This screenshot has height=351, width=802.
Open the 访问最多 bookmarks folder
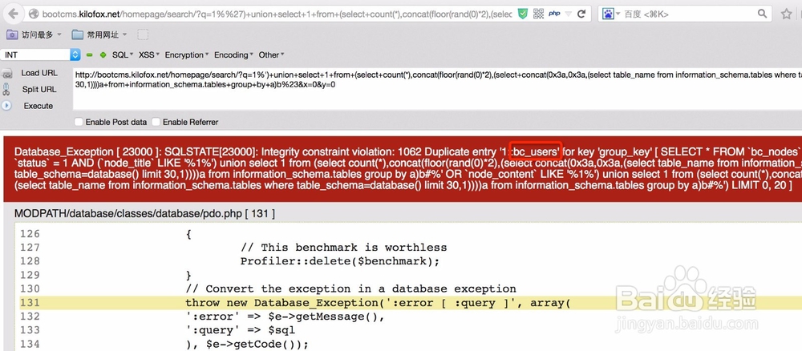34,34
